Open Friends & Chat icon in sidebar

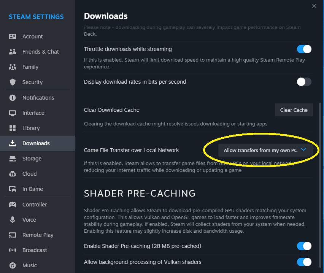(x=13, y=52)
